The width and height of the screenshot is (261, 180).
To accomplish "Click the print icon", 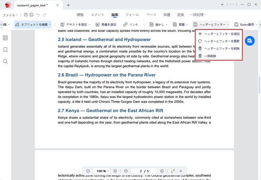I will (x=31, y=15).
